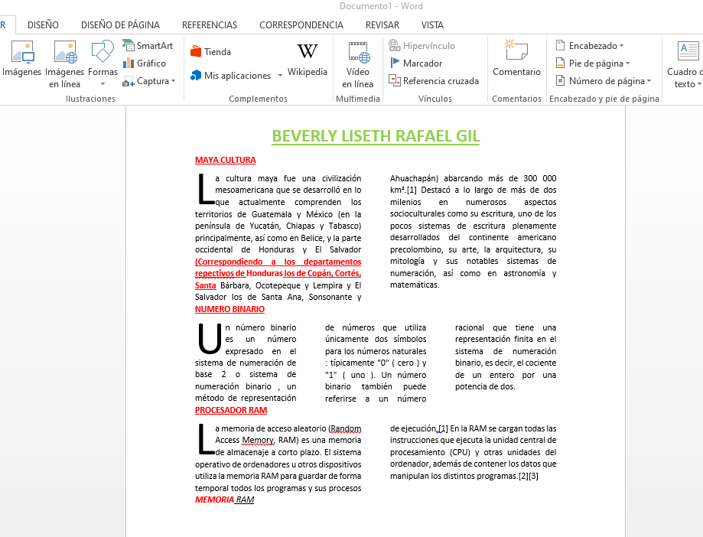Click the Tienda button label
The image size is (703, 537).
(217, 52)
